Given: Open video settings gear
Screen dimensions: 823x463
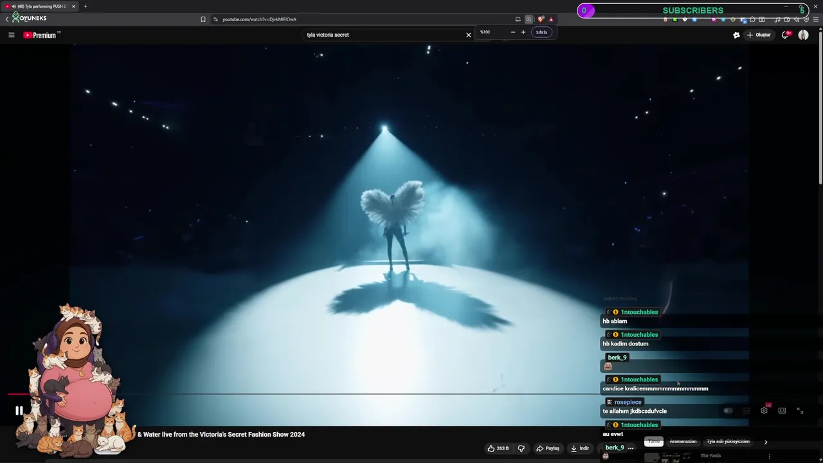Looking at the screenshot, I should (x=764, y=410).
